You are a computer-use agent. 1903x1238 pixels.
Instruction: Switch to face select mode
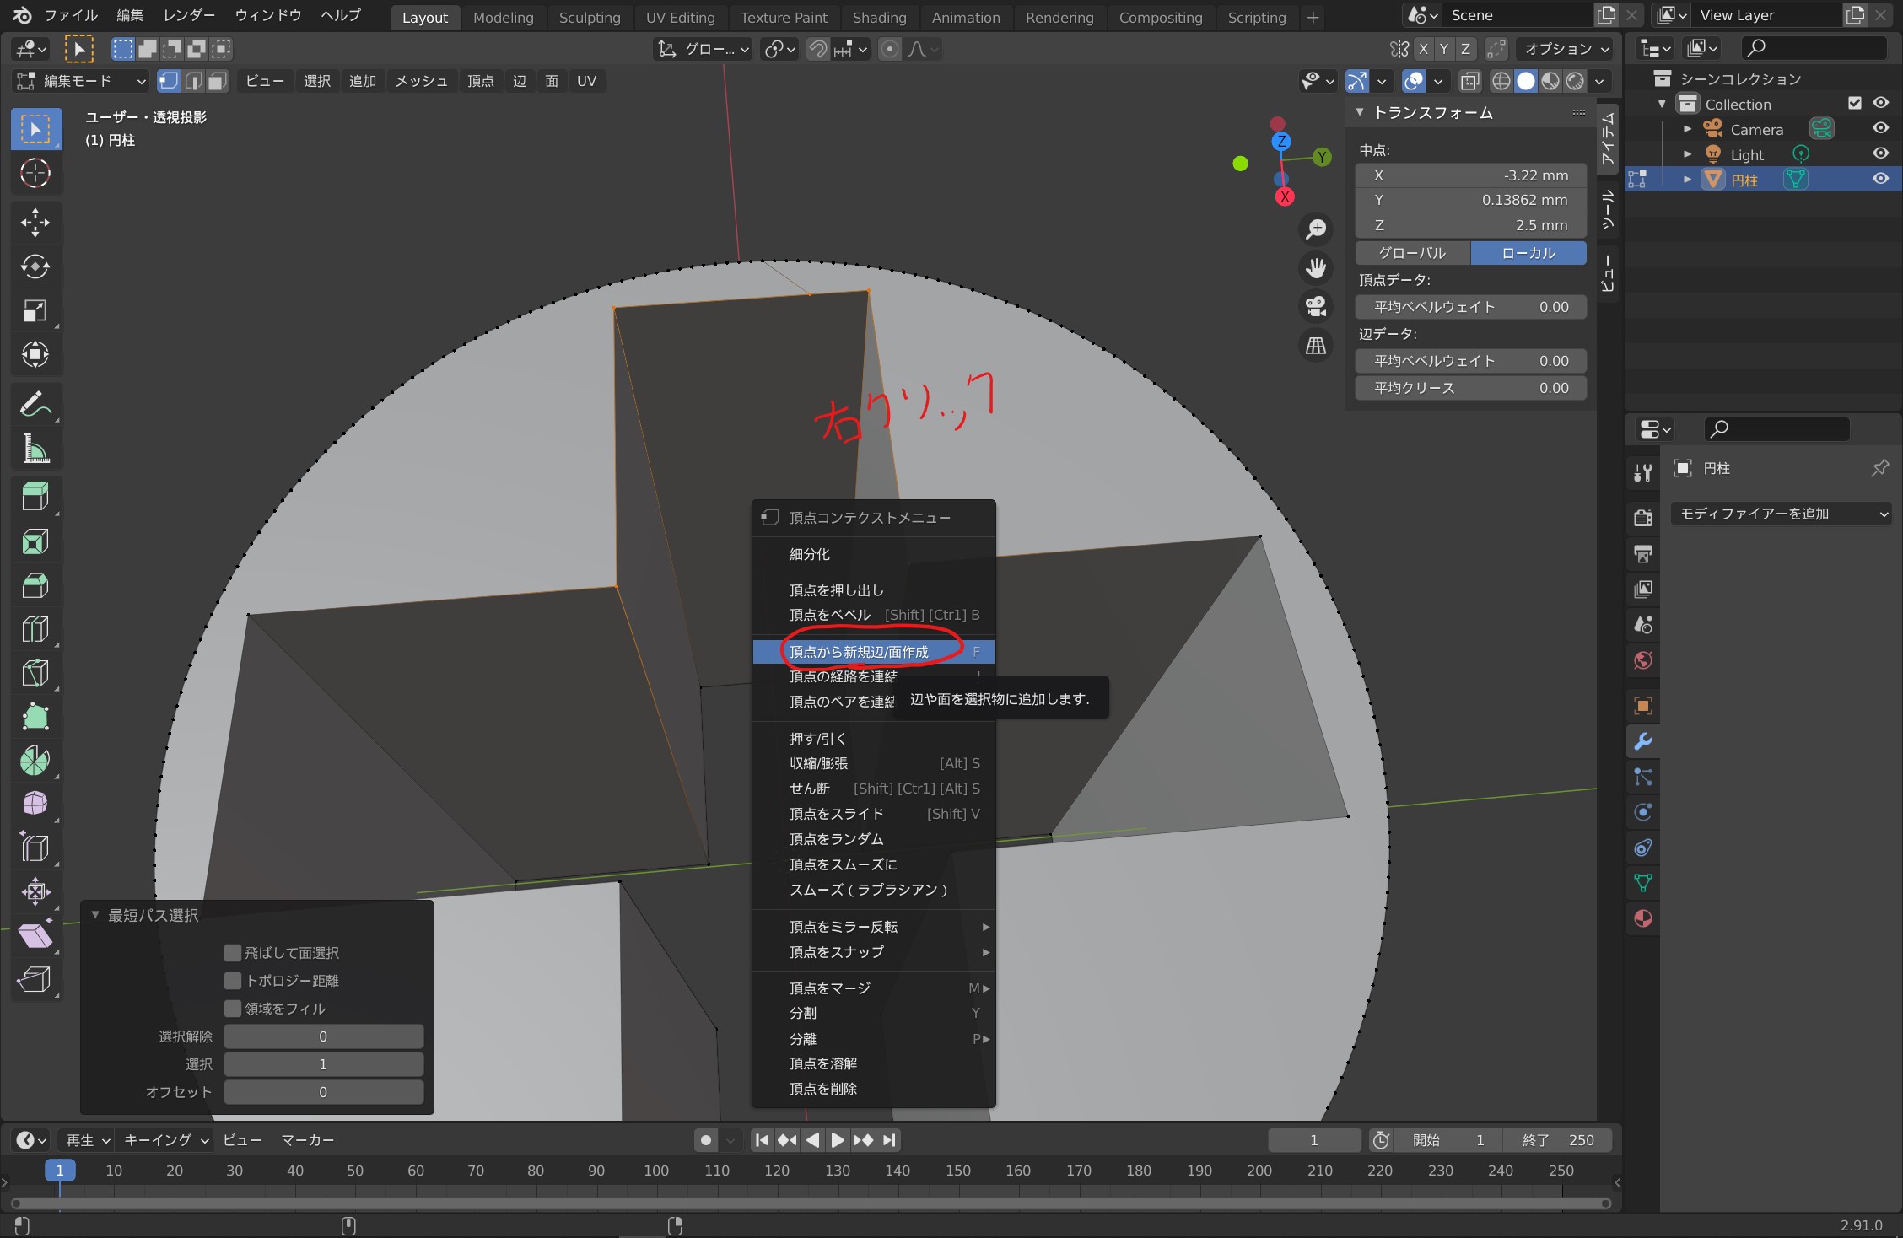point(218,81)
